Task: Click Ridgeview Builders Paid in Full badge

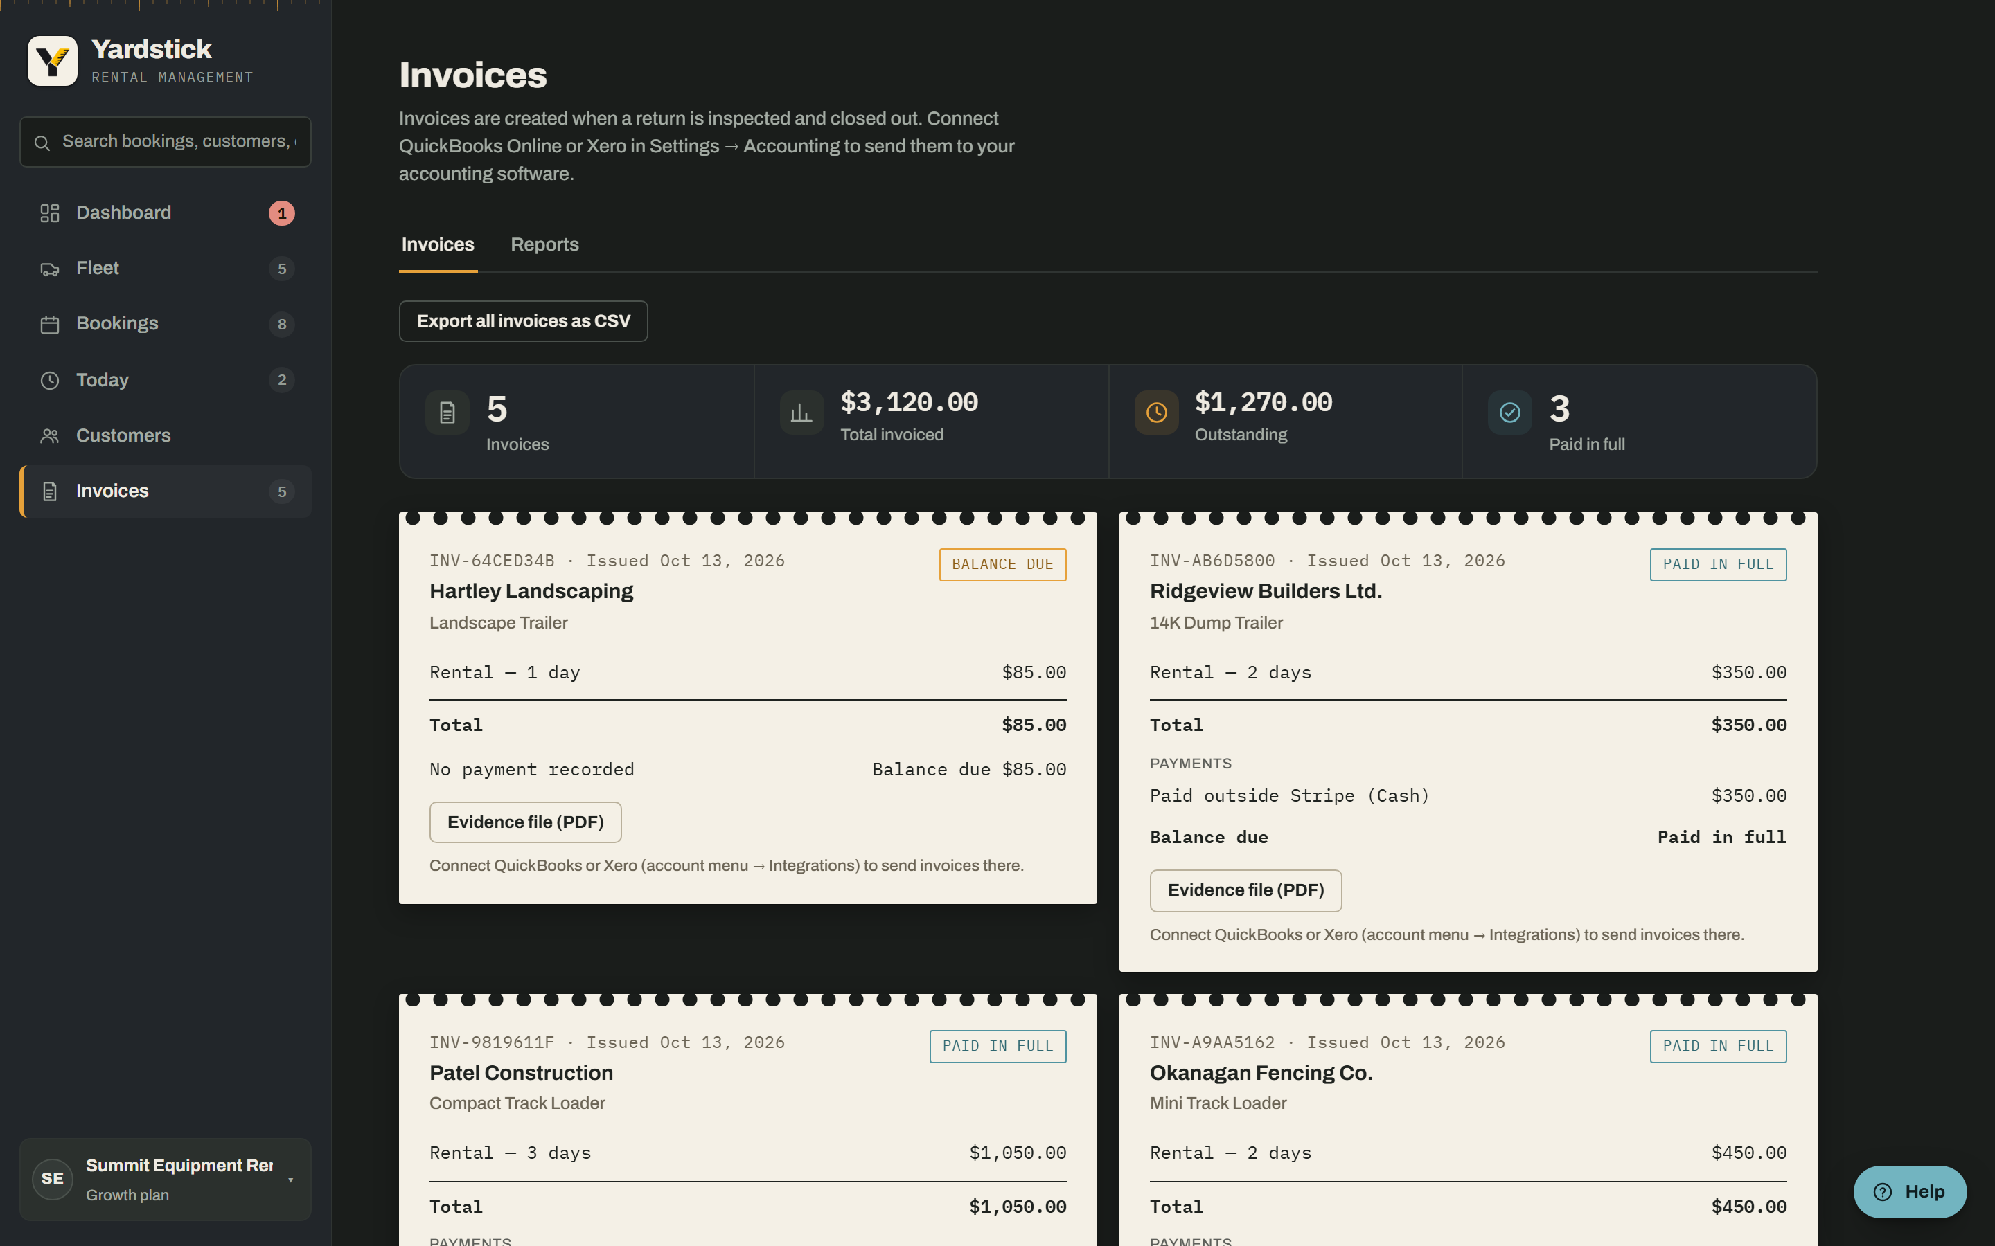Action: tap(1718, 564)
